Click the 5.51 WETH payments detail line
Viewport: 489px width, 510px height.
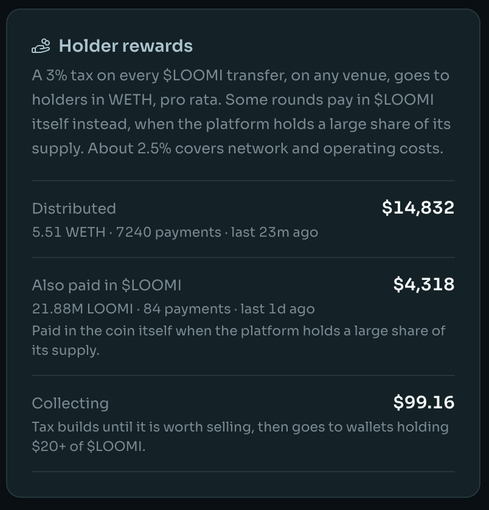pyautogui.click(x=175, y=232)
